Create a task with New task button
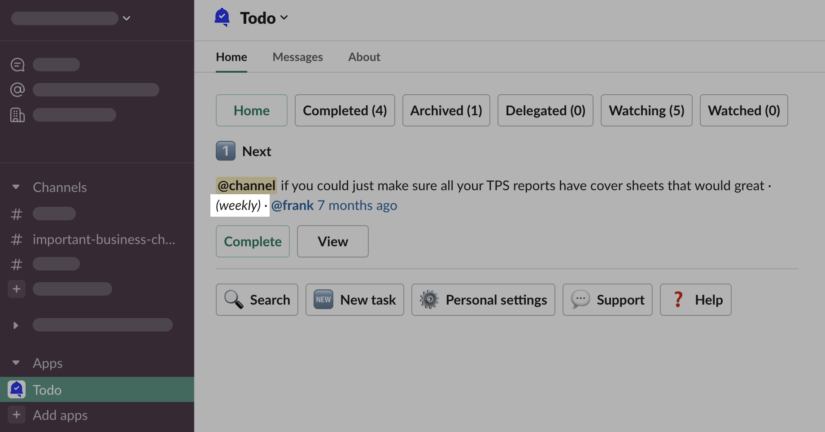The image size is (825, 432). 354,300
